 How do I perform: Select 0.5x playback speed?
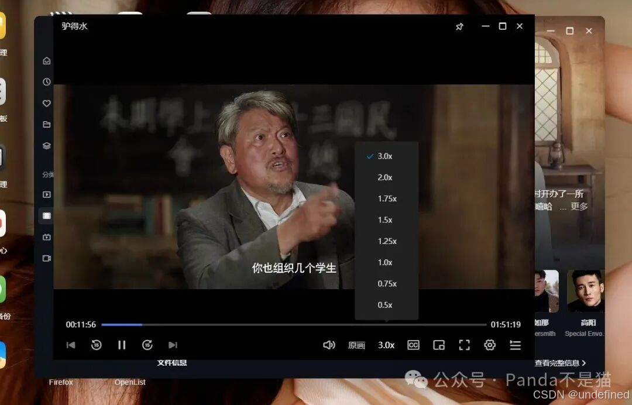click(386, 305)
